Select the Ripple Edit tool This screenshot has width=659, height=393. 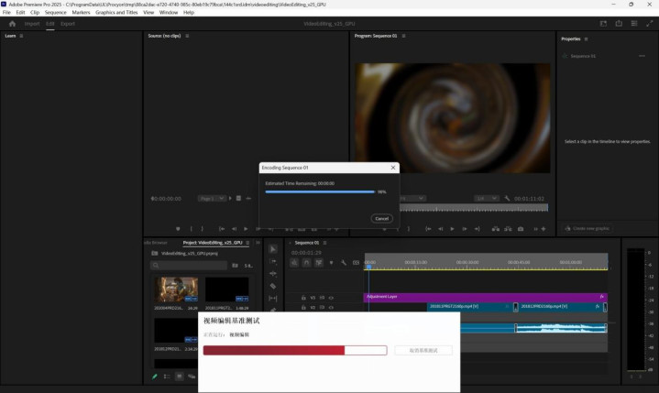click(x=273, y=274)
